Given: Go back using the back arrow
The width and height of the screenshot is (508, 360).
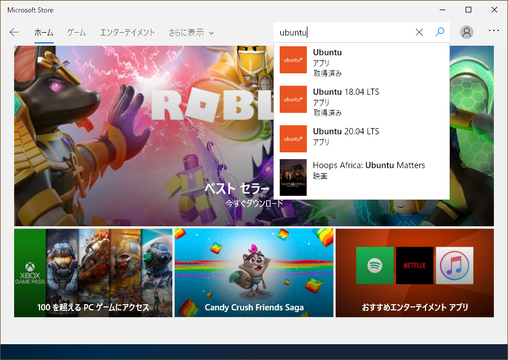Looking at the screenshot, I should tap(14, 32).
